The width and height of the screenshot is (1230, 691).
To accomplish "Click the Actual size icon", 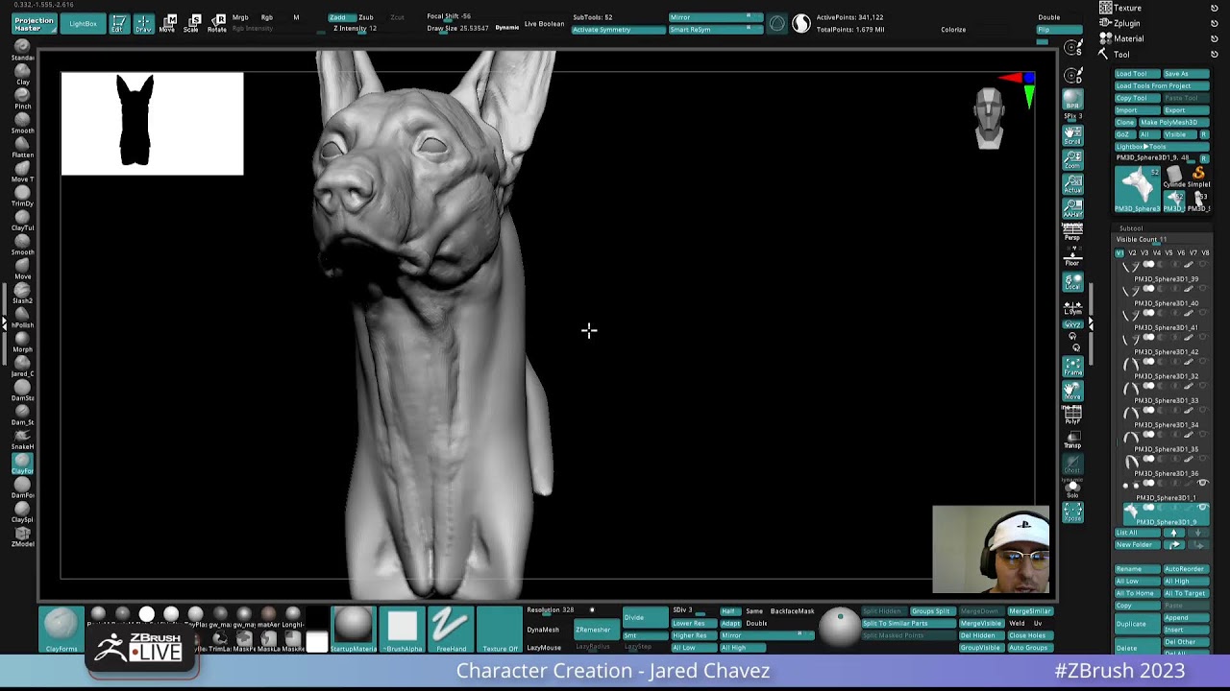I will pos(1072,182).
